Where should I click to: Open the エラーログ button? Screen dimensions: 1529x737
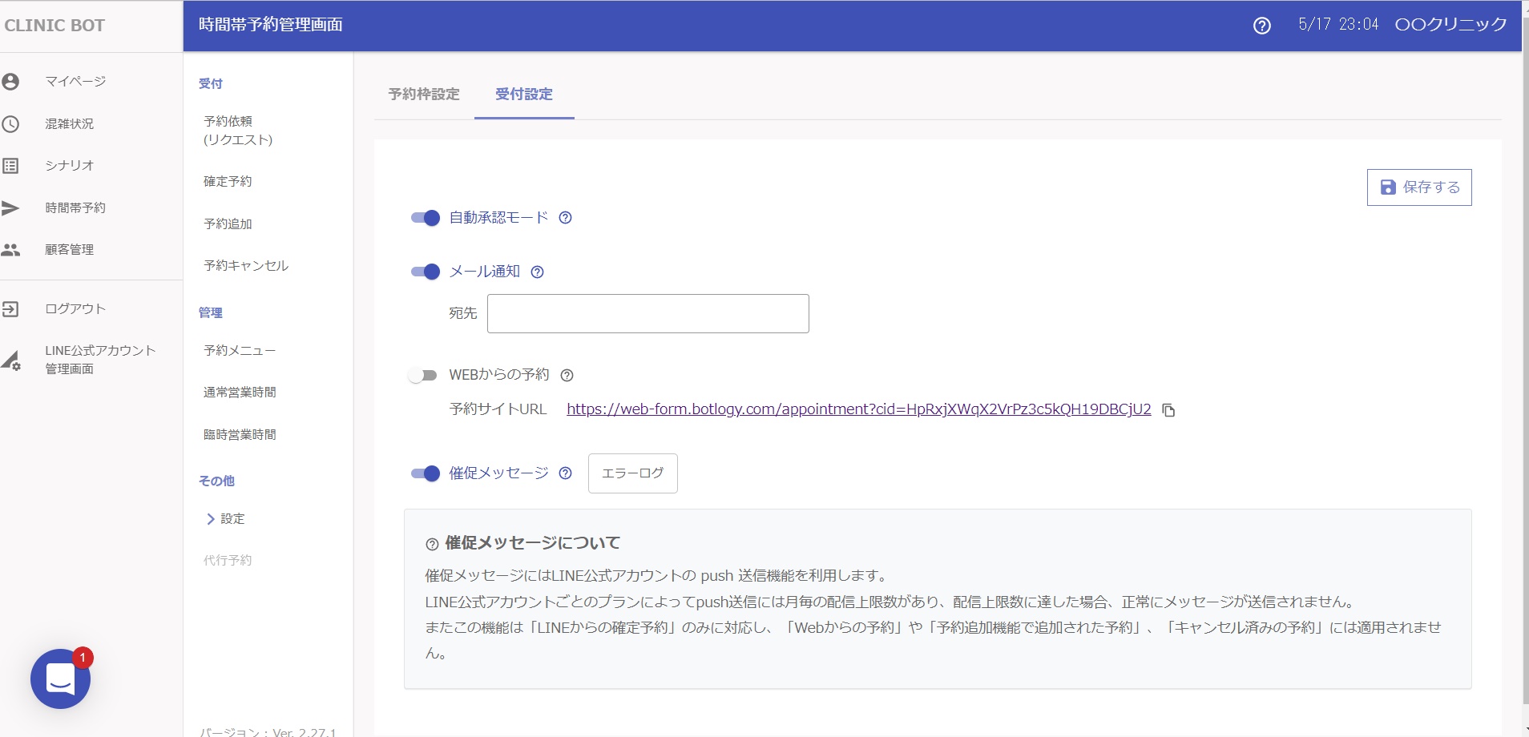pos(632,473)
